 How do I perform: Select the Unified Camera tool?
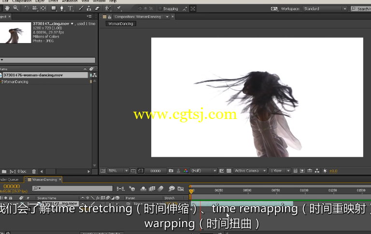pos(35,8)
